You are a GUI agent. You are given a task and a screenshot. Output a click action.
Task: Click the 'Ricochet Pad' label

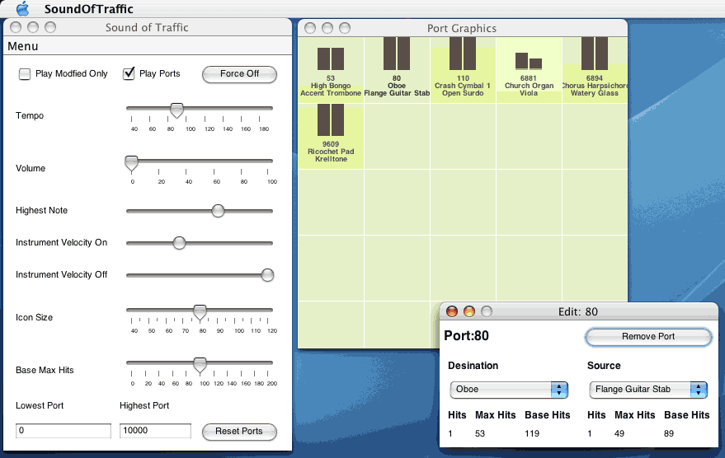331,152
